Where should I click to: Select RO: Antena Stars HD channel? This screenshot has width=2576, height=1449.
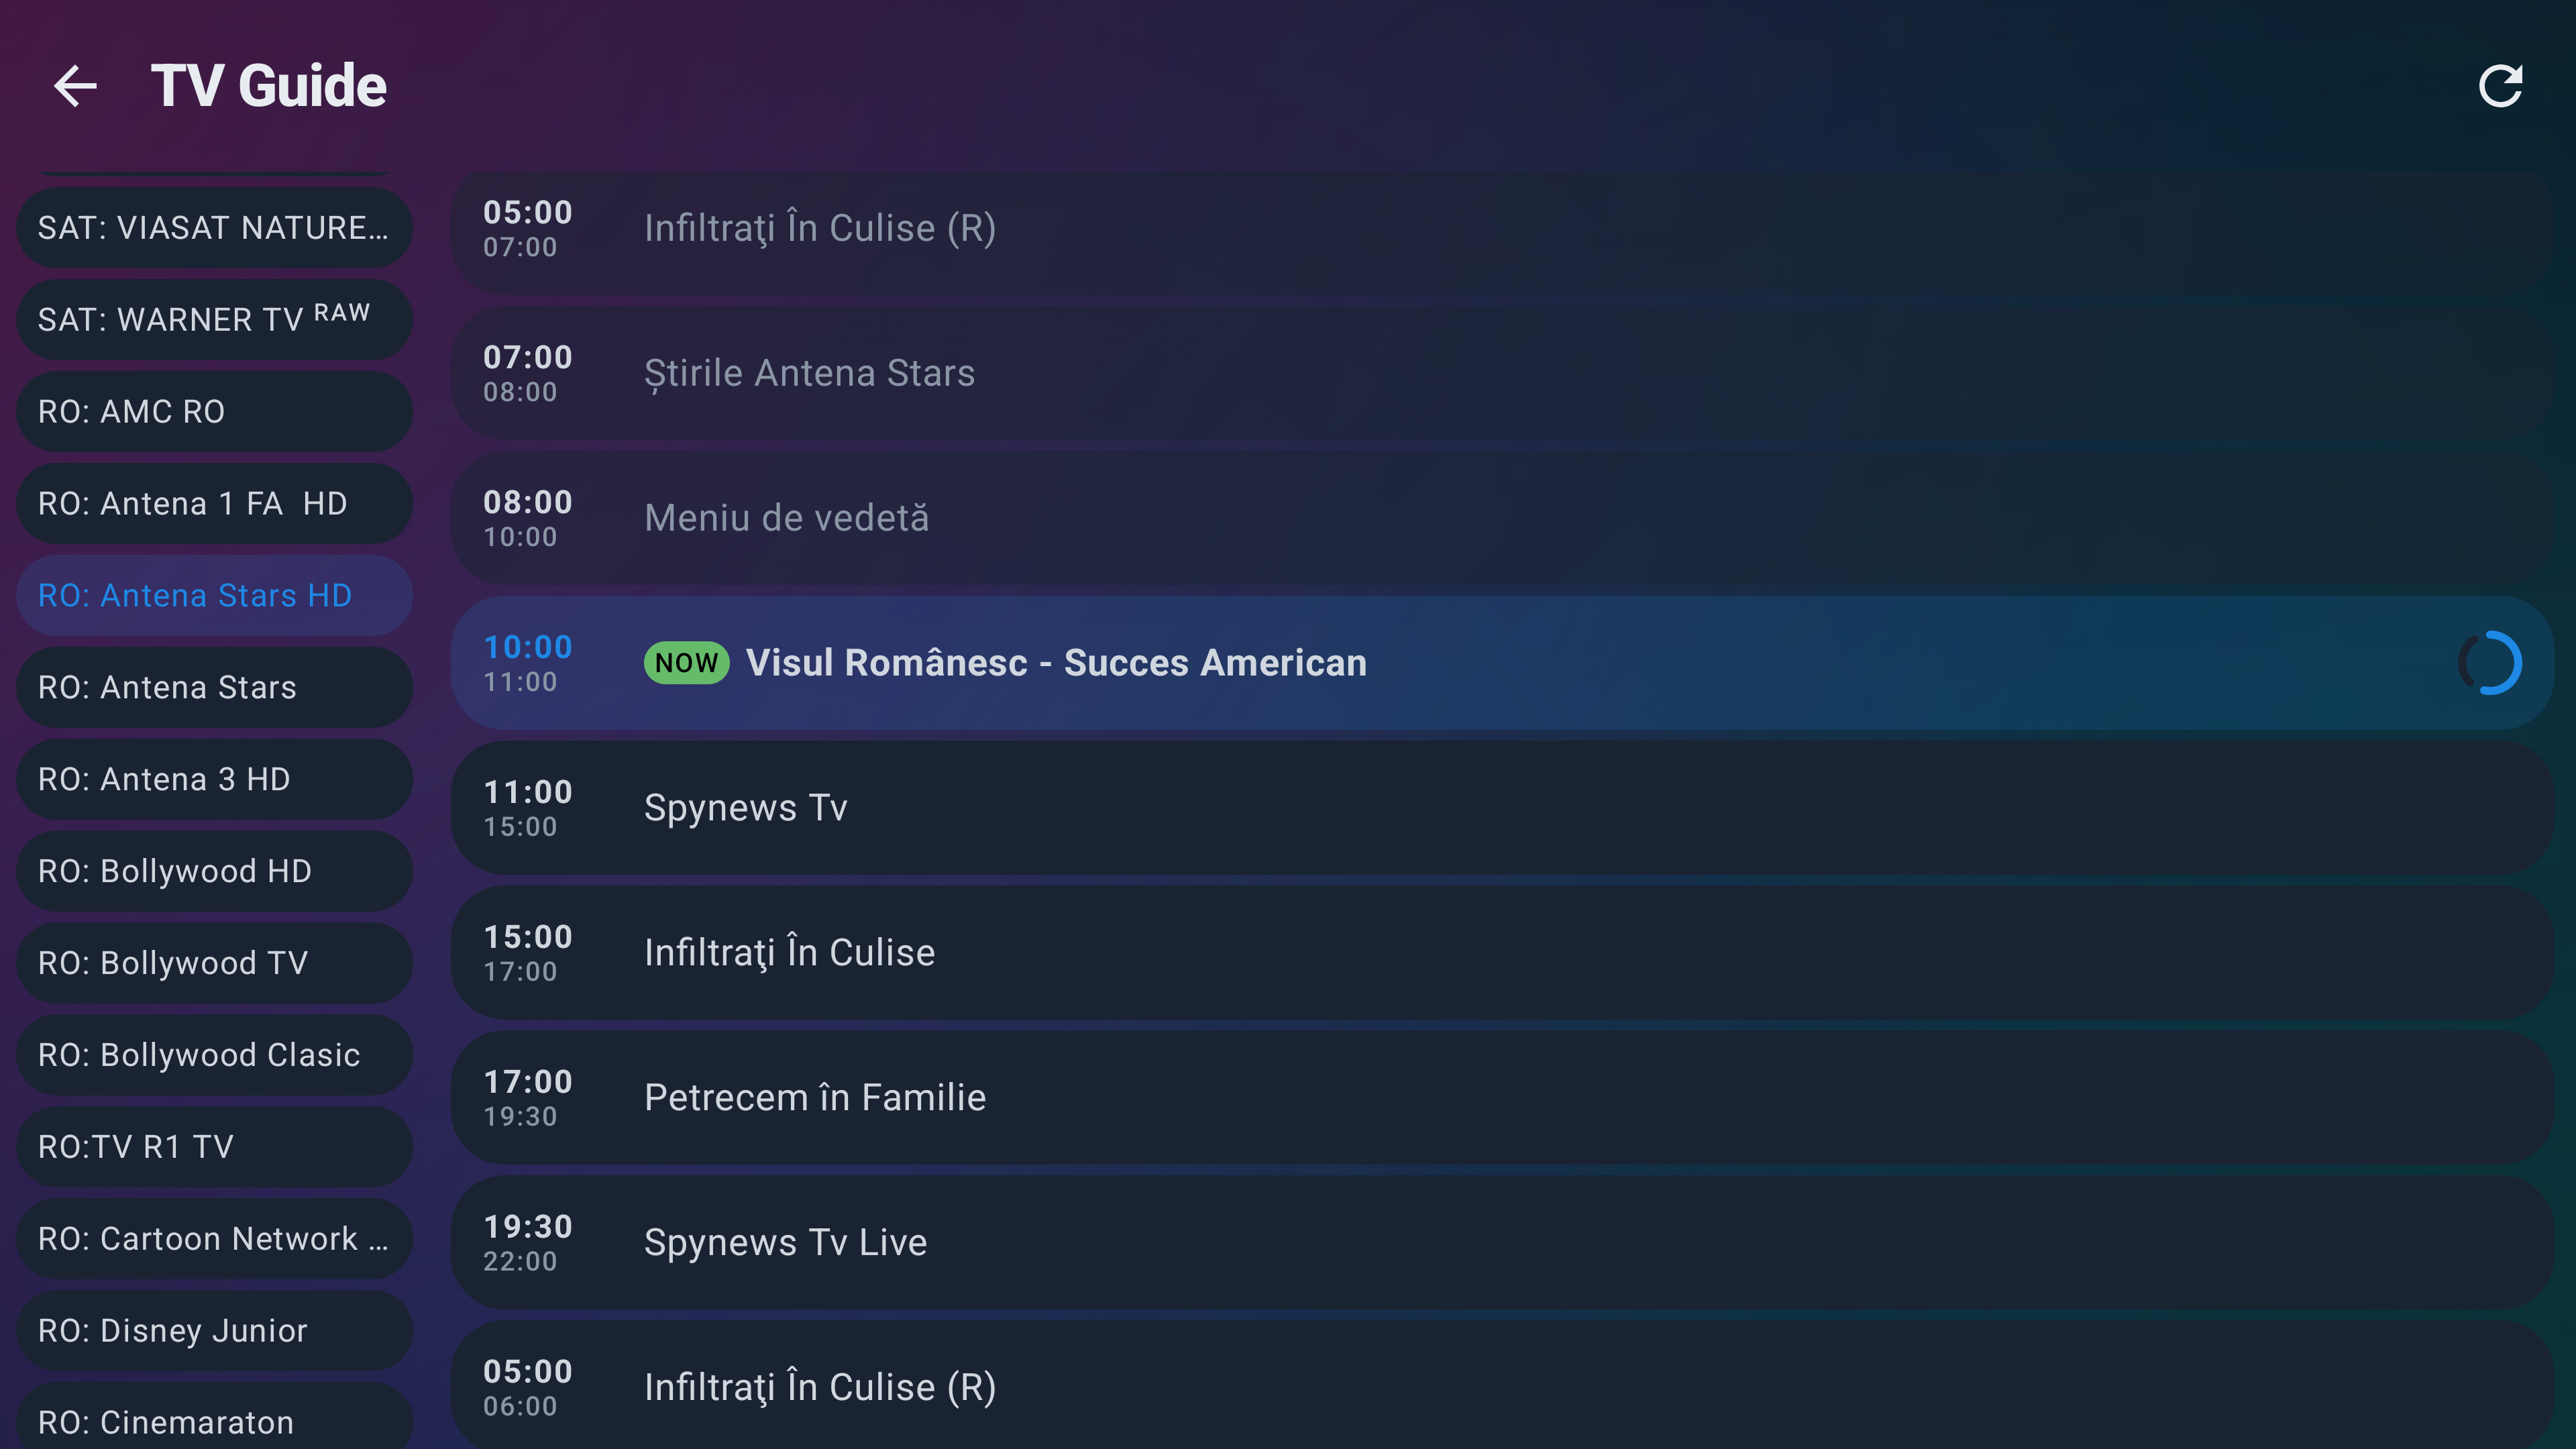pos(213,595)
